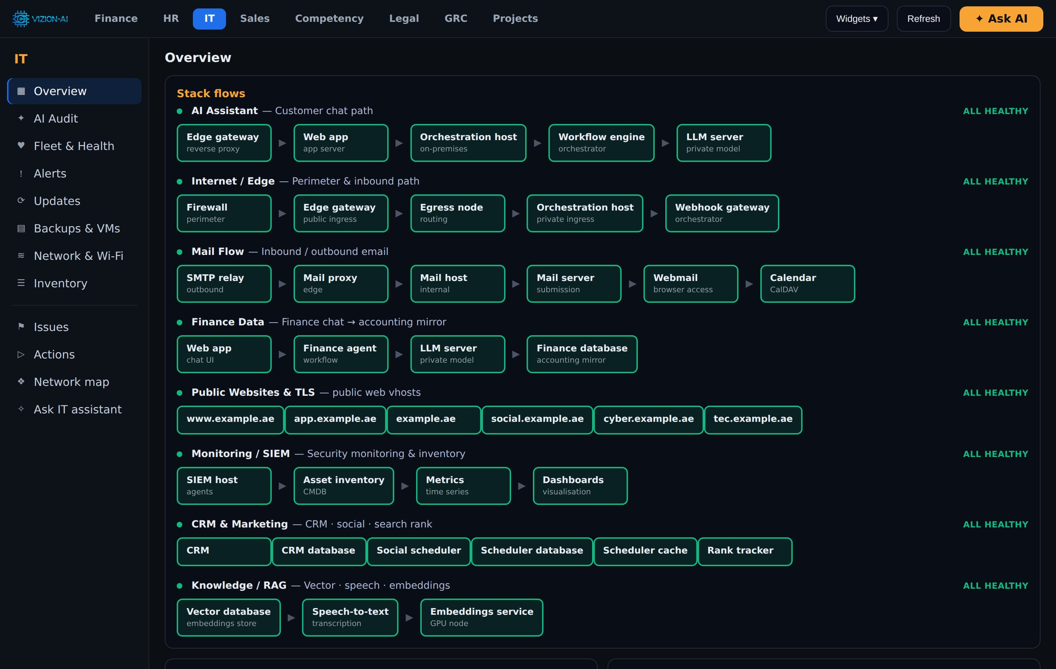Select the Edge gateway reverse proxy node
This screenshot has height=669, width=1056.
click(x=224, y=143)
